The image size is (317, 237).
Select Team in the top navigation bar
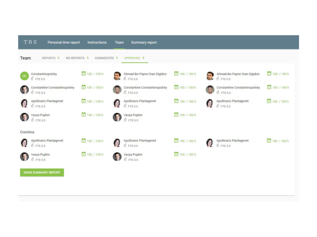tap(119, 42)
